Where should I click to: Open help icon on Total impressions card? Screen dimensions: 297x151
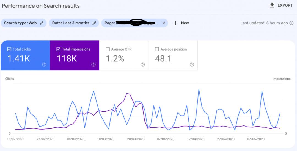pos(94,65)
